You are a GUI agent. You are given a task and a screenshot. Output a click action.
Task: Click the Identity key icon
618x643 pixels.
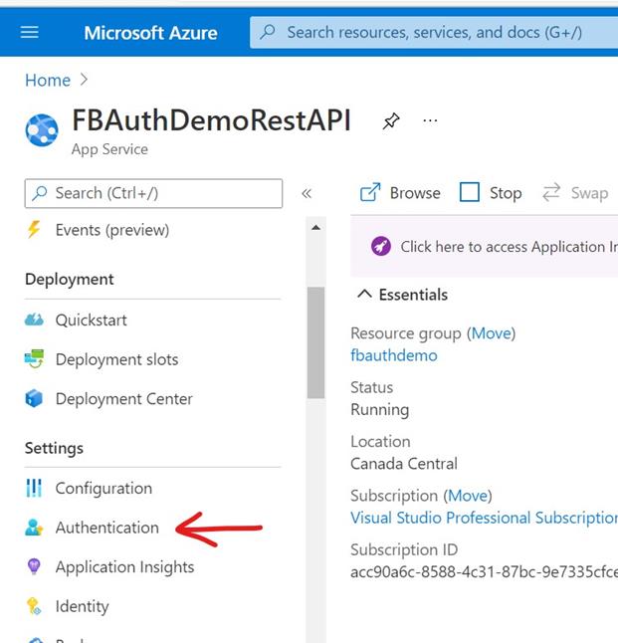[x=34, y=606]
